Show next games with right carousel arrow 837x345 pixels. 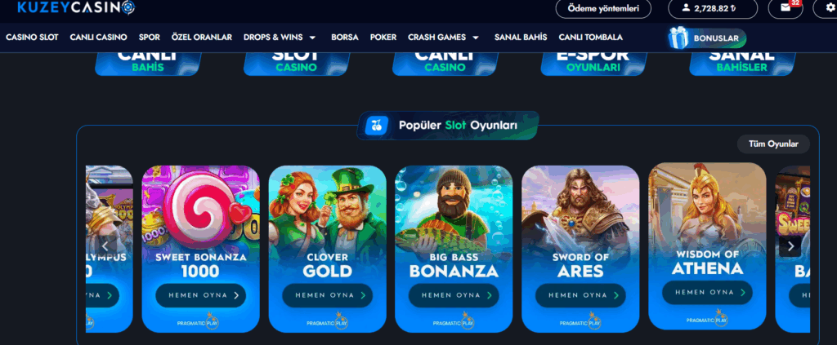(x=790, y=246)
